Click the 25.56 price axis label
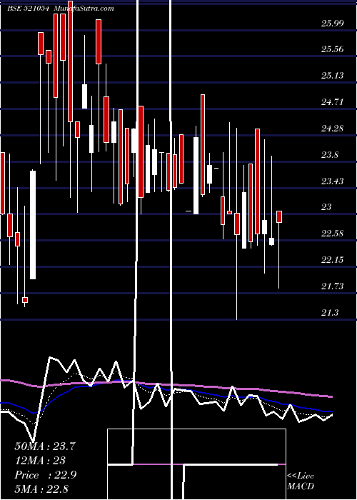The width and height of the screenshot is (357, 500). [333, 49]
